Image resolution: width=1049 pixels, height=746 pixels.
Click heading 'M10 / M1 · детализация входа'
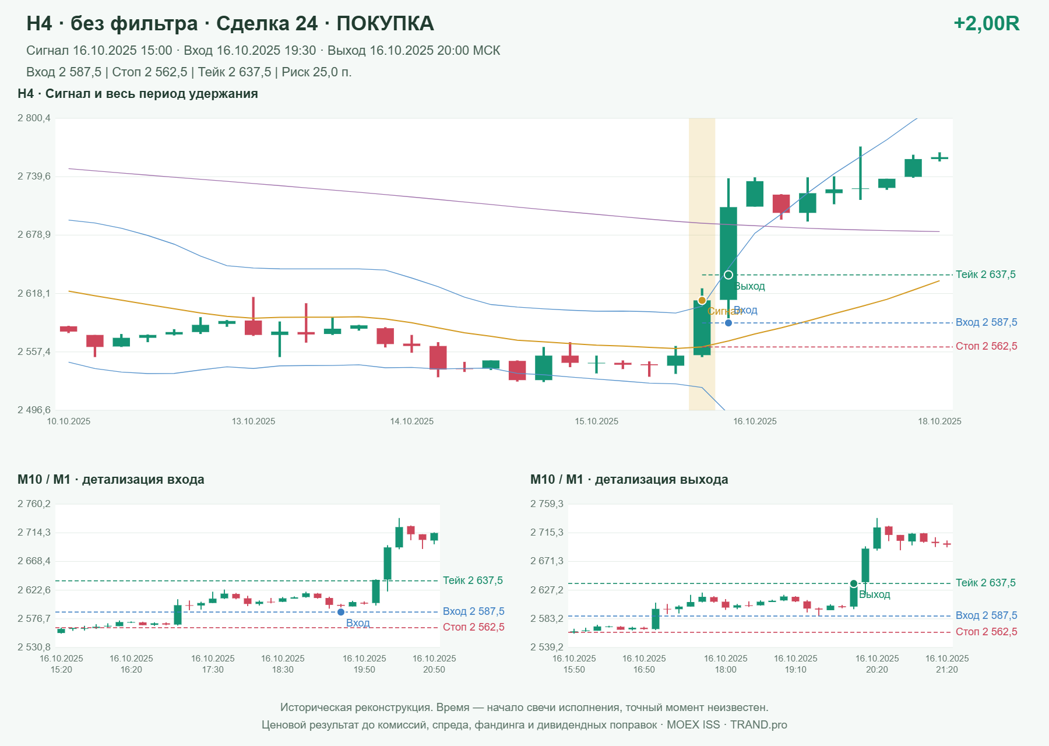pyautogui.click(x=111, y=480)
